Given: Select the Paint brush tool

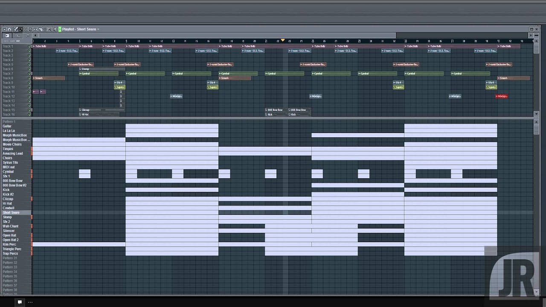Looking at the screenshot, I should pos(21,29).
